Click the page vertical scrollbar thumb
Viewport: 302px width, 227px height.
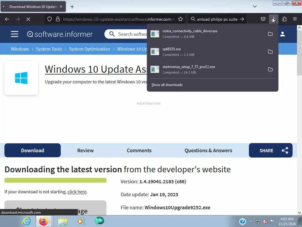299,53
